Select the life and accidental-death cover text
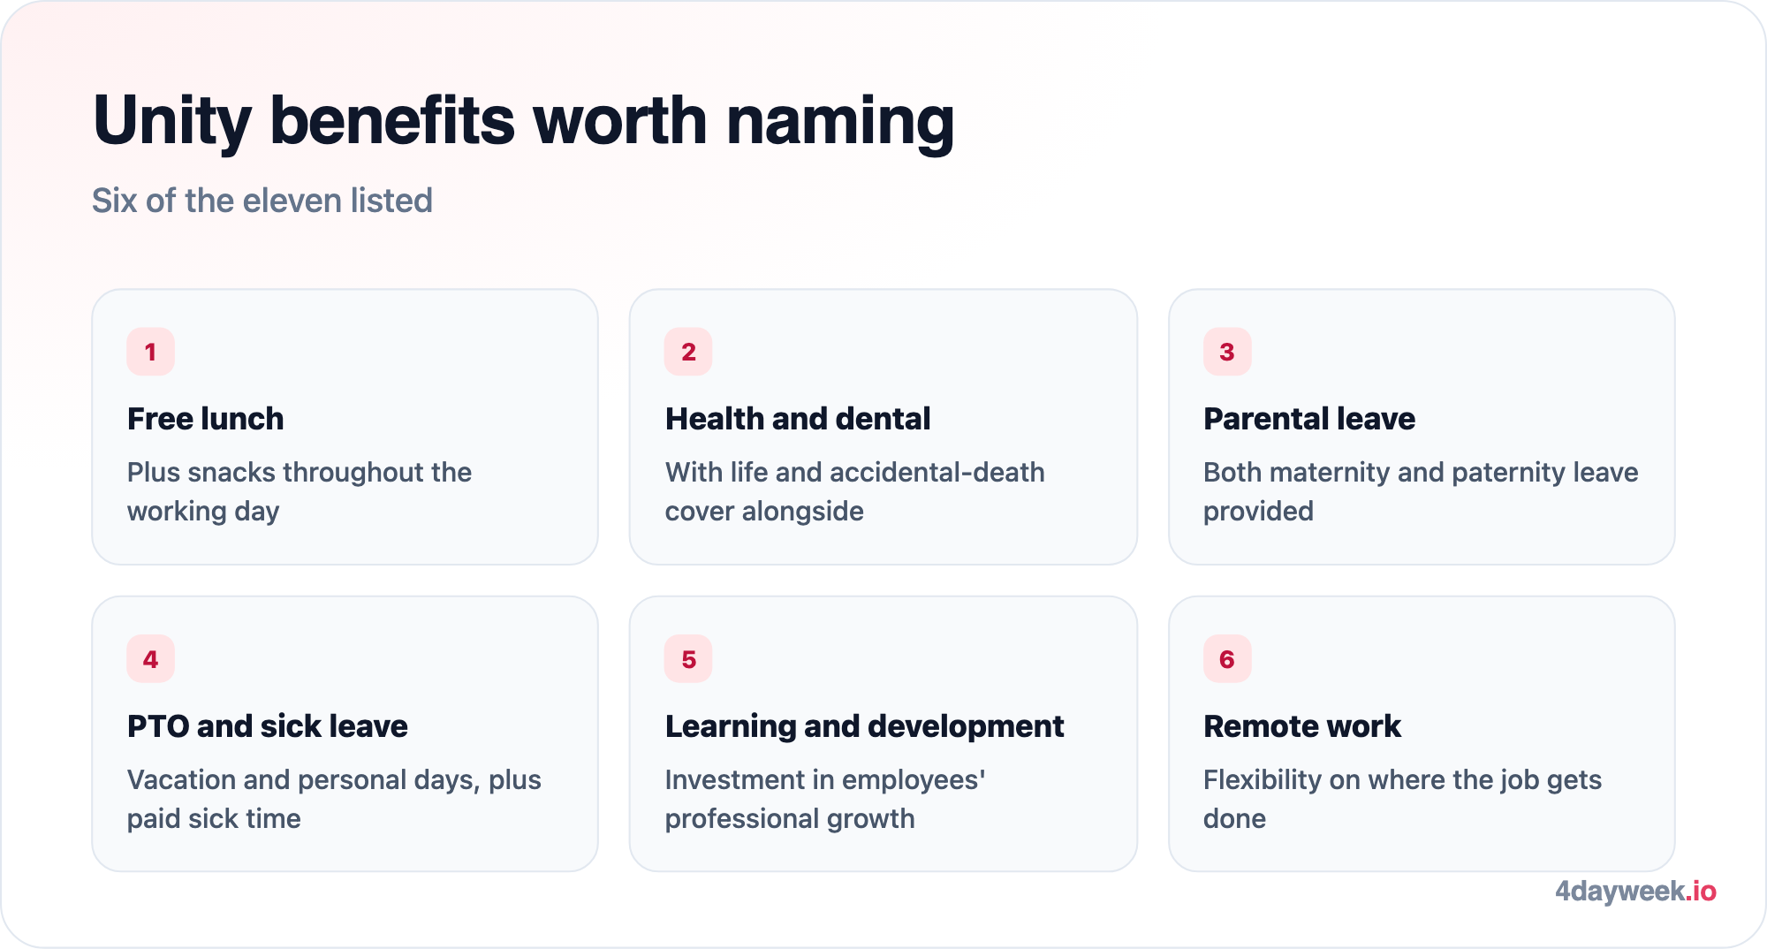 [855, 491]
